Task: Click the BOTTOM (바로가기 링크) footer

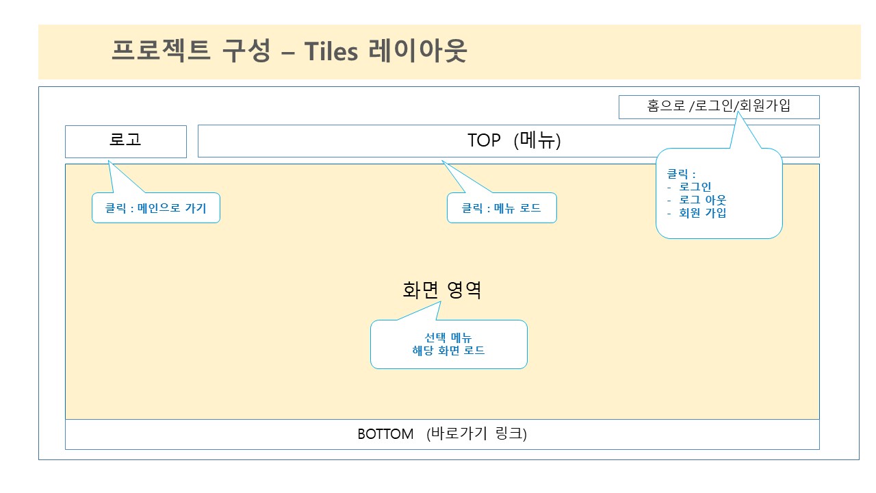Action: tap(442, 434)
